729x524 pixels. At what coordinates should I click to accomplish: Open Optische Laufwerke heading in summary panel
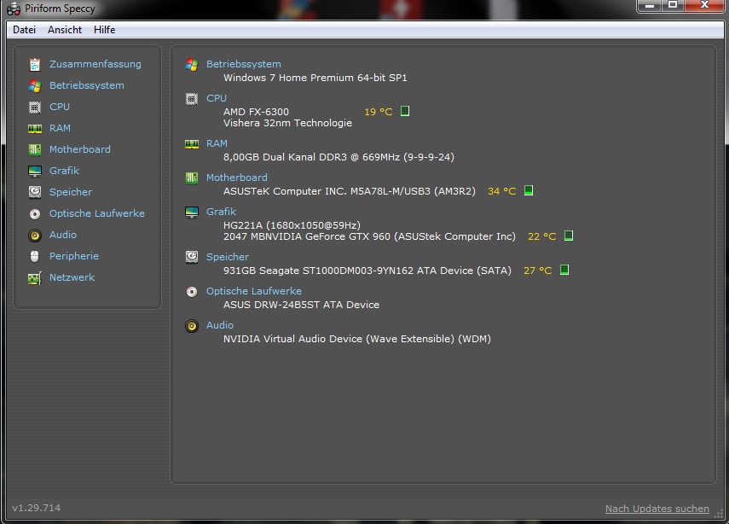(254, 291)
